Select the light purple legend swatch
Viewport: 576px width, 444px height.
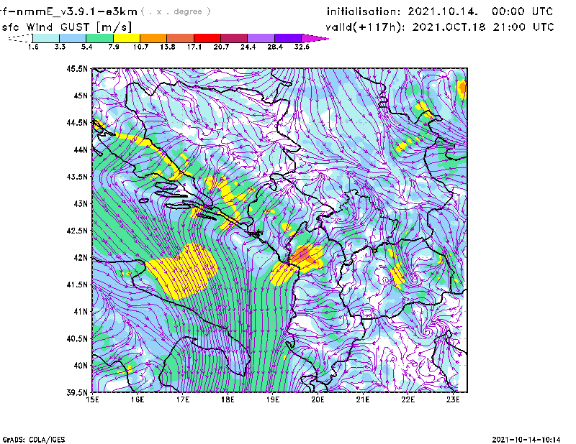pyautogui.click(x=261, y=38)
